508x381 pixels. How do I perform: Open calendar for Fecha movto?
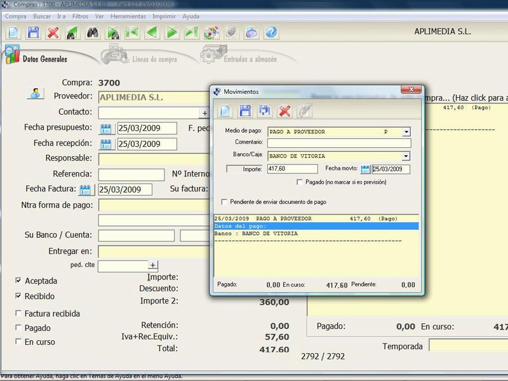point(366,169)
